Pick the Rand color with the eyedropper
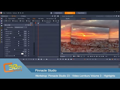This screenshot has height=90, width=120. point(25,54)
